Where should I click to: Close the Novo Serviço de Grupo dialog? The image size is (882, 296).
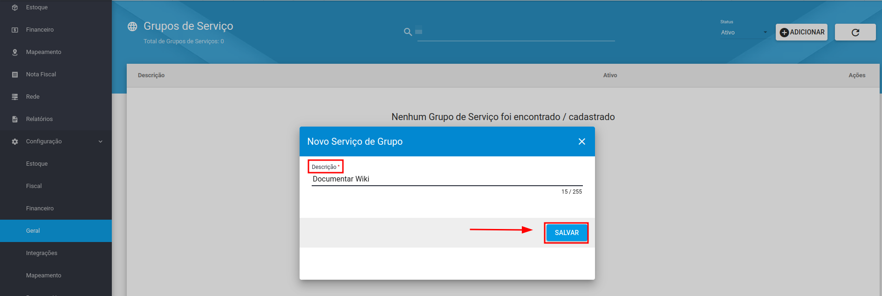click(582, 141)
